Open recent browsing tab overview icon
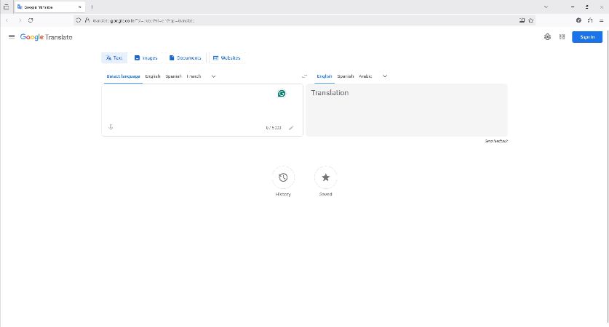This screenshot has height=327, width=609. pyautogui.click(x=7, y=7)
